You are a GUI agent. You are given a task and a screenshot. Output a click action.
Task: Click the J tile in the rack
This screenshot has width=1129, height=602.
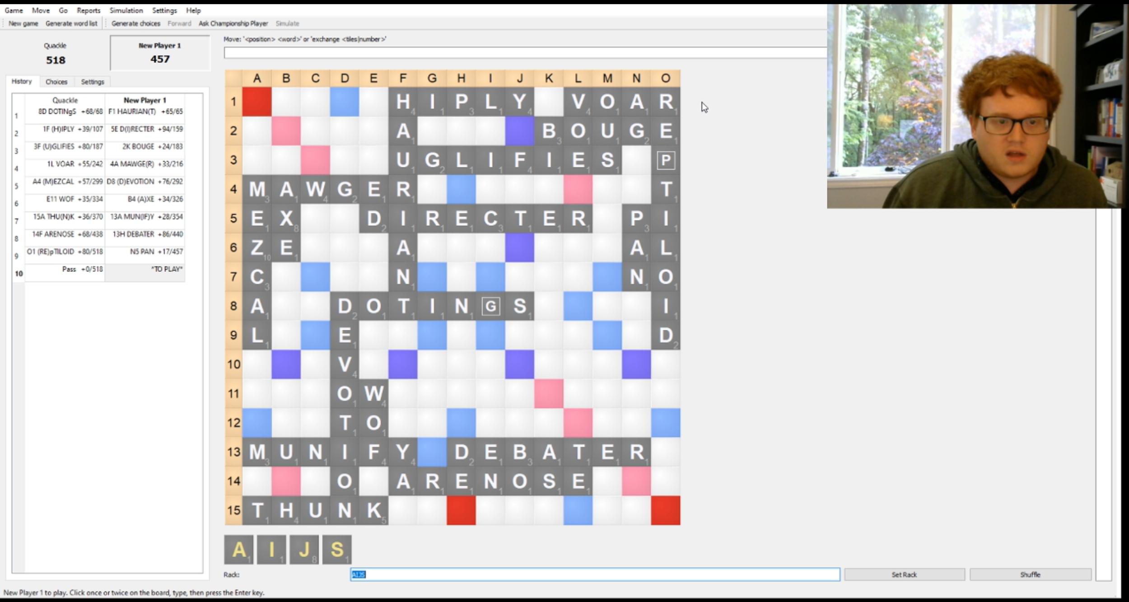pyautogui.click(x=304, y=549)
